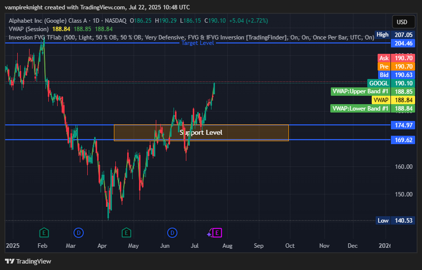Click the blue Bid 190.63 label
Image resolution: width=422 pixels, height=270 pixels.
tap(396, 75)
